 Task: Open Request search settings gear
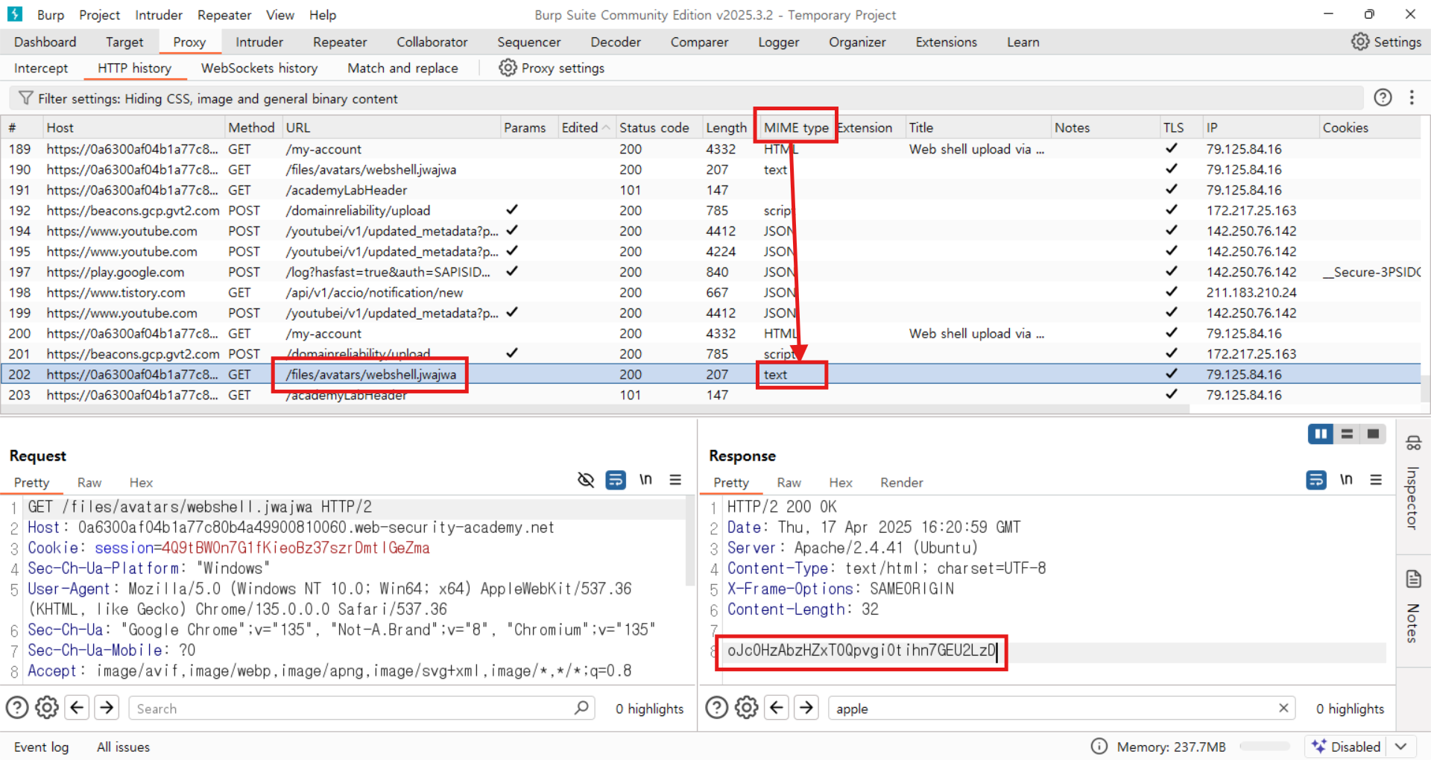point(47,707)
